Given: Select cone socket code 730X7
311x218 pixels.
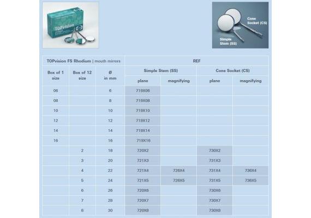Looking at the screenshot, I should (x=214, y=201).
